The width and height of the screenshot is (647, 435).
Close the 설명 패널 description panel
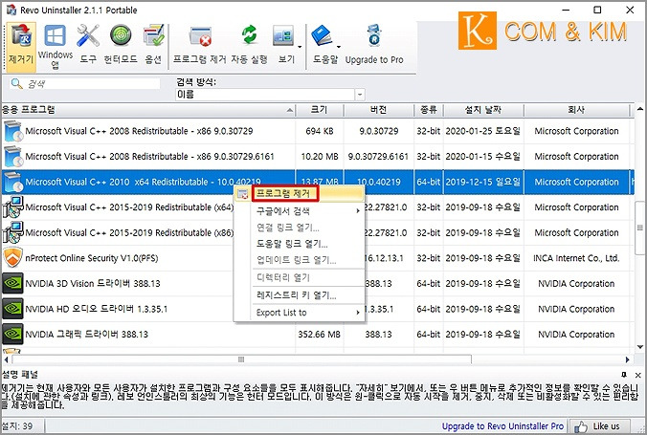pos(638,375)
